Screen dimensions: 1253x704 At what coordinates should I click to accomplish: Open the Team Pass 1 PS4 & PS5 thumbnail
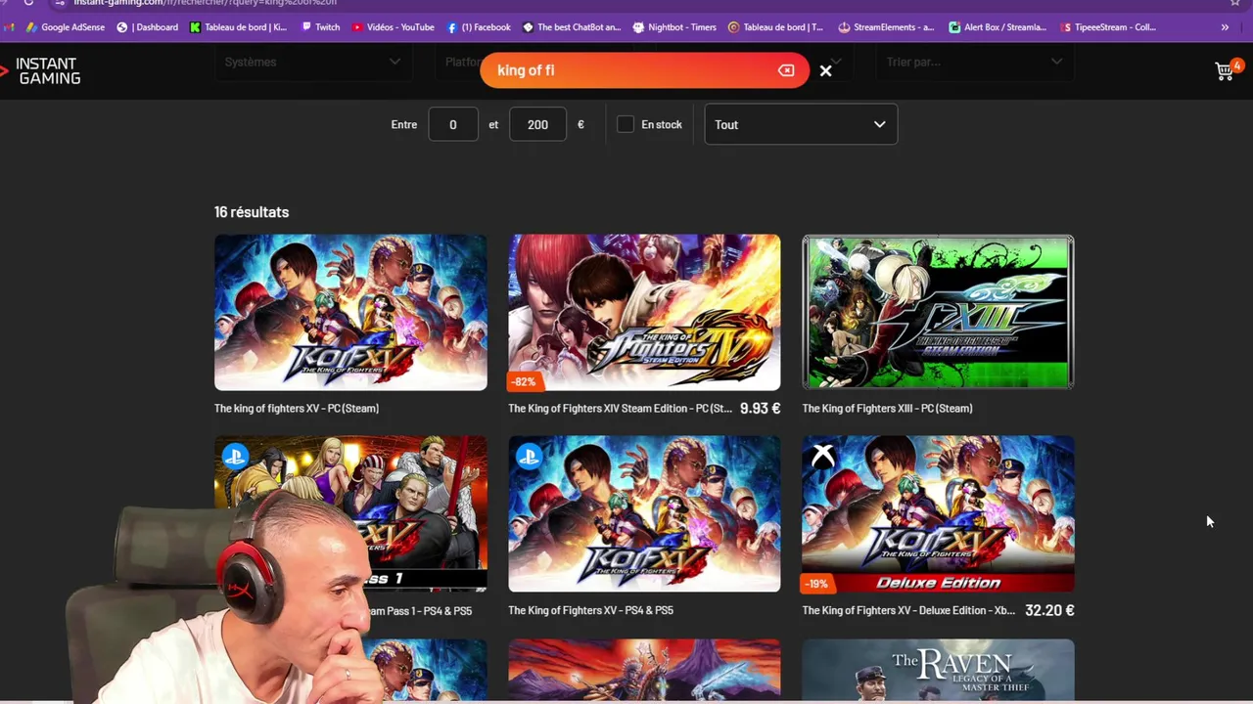[350, 513]
